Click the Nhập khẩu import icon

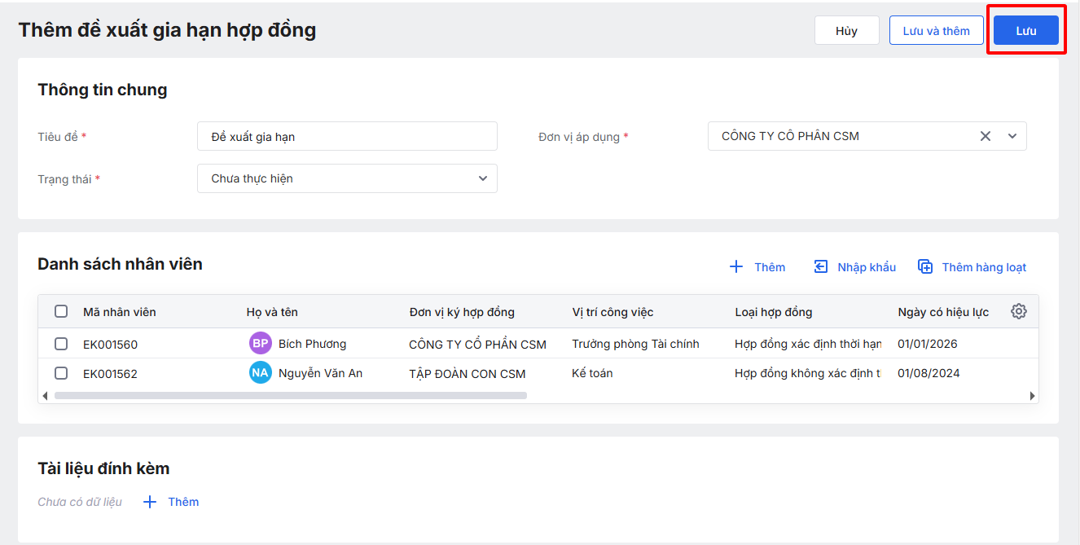click(x=821, y=267)
